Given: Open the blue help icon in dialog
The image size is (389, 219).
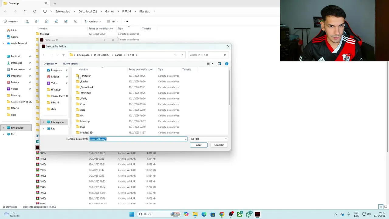Looking at the screenshot, I should (x=226, y=64).
